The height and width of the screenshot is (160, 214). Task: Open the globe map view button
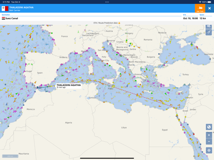[209, 127]
